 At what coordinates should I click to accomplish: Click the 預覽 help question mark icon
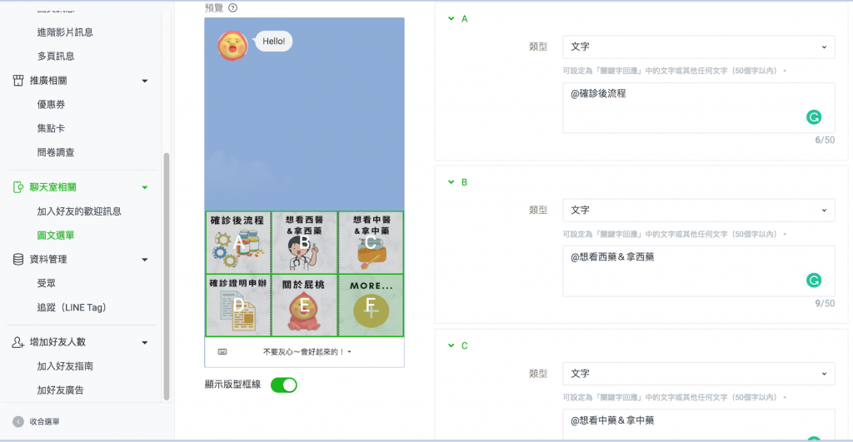233,7
